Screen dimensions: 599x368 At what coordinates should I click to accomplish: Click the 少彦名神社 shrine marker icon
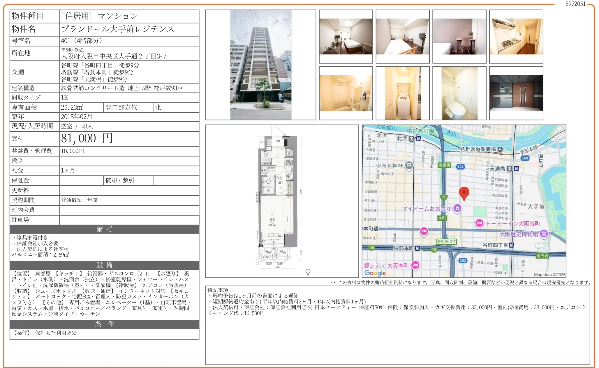(x=409, y=166)
